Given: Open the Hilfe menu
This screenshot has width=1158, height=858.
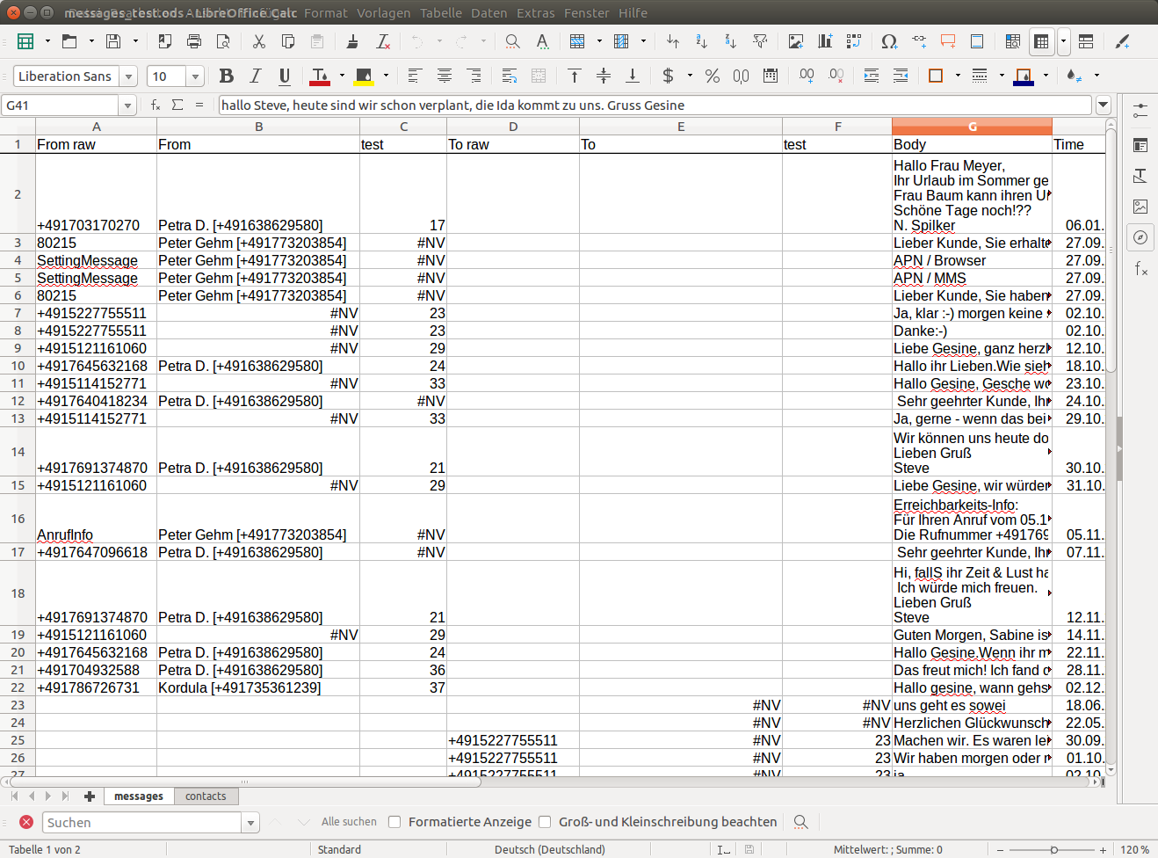Looking at the screenshot, I should tap(633, 13).
